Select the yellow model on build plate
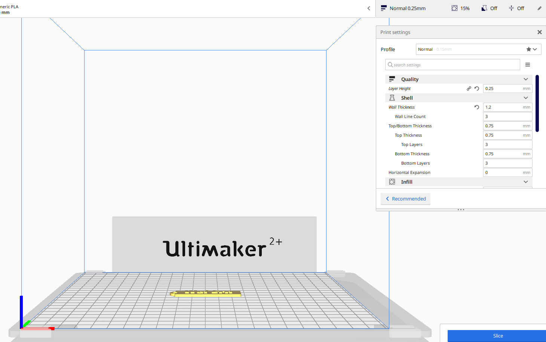Viewport: 546px width, 342px height. [205, 294]
